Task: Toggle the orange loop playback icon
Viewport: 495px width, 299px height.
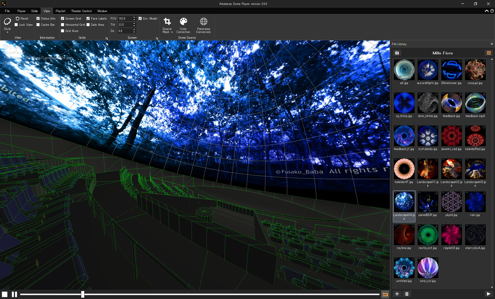Action: [x=385, y=294]
